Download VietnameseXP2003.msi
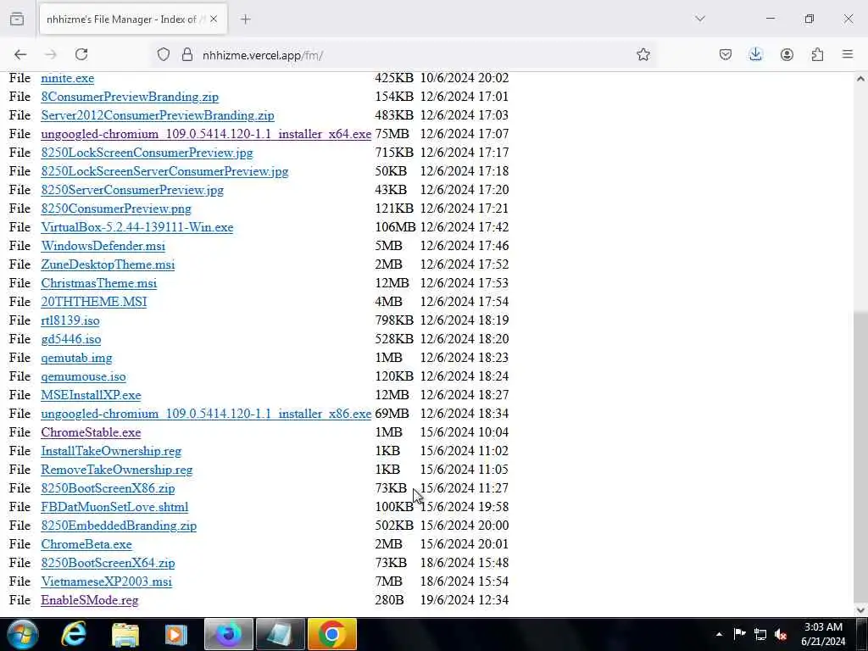 tap(106, 581)
